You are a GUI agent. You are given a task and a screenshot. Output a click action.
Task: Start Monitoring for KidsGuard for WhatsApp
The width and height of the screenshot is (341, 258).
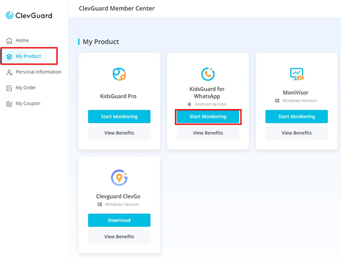(x=208, y=117)
